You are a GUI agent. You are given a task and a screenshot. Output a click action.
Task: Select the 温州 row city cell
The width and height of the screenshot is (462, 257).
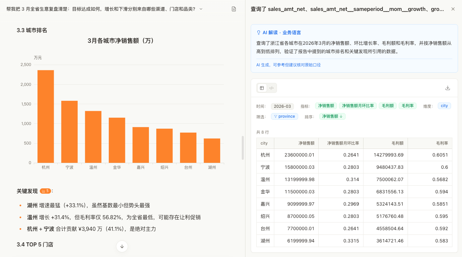point(265,179)
